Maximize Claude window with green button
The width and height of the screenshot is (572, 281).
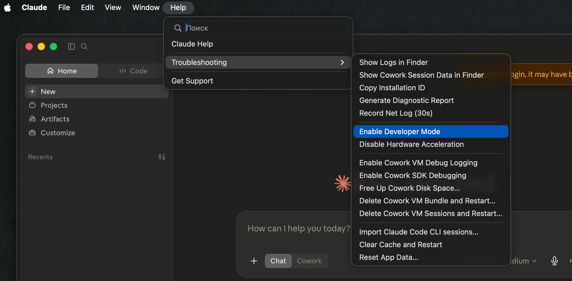coord(53,46)
